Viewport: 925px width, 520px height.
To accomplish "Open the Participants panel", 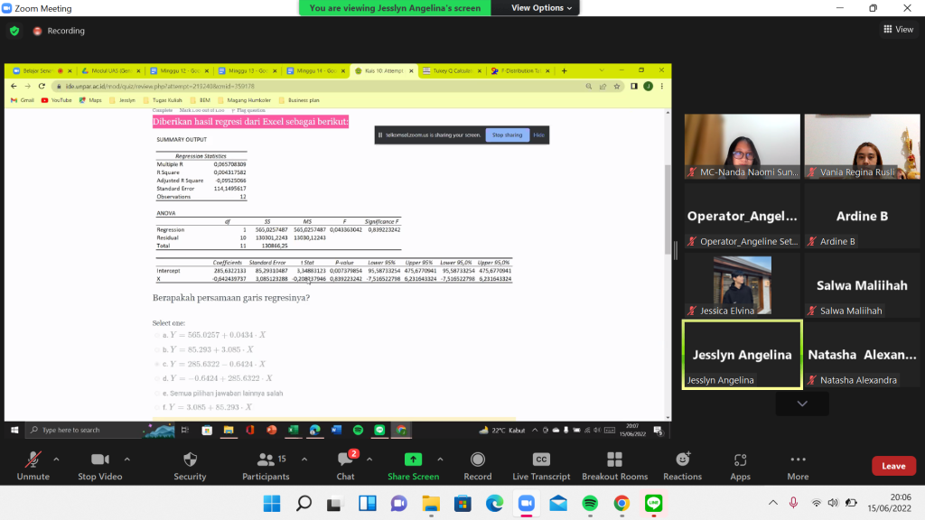I will click(266, 464).
